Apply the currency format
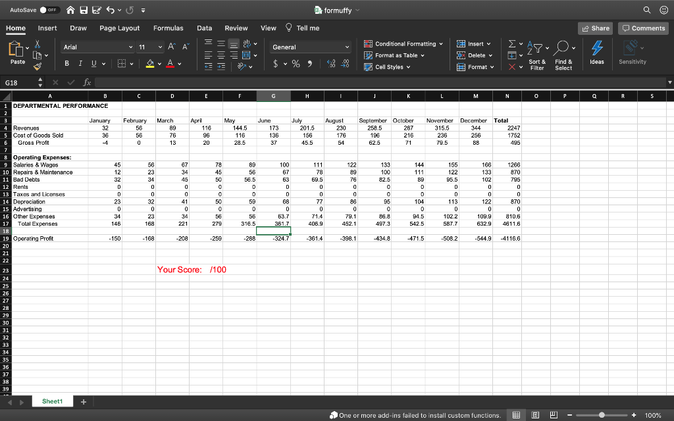This screenshot has height=421, width=674. pos(274,63)
